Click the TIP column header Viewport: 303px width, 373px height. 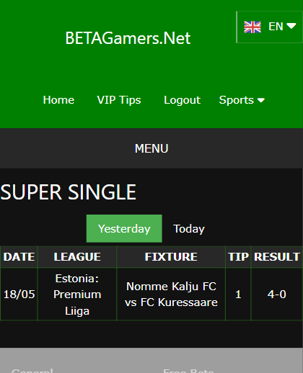pyautogui.click(x=238, y=257)
